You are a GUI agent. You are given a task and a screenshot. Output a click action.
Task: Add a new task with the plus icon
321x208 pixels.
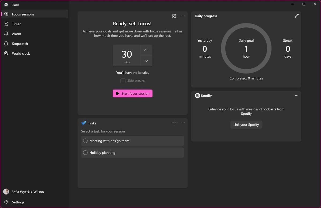(174, 123)
